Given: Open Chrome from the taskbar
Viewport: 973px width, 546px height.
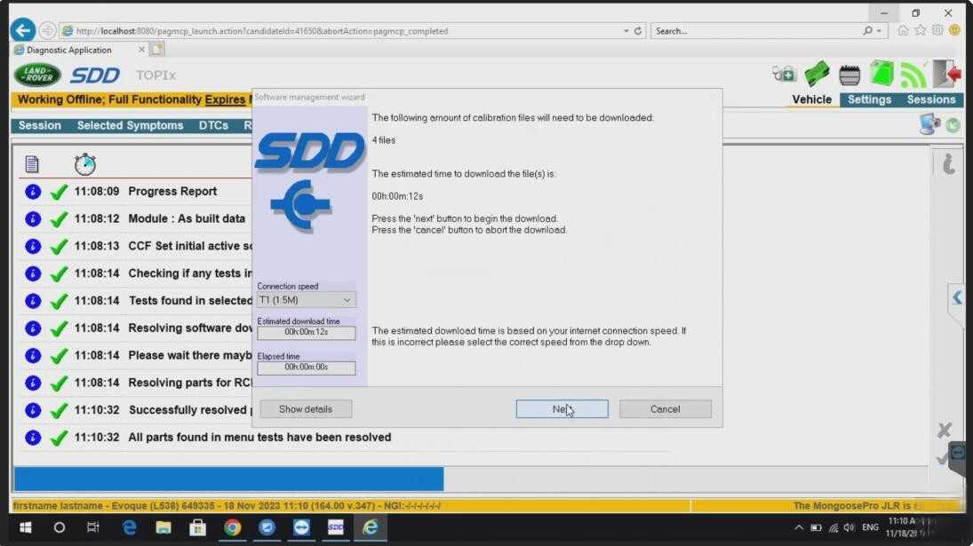Looking at the screenshot, I should tap(233, 527).
